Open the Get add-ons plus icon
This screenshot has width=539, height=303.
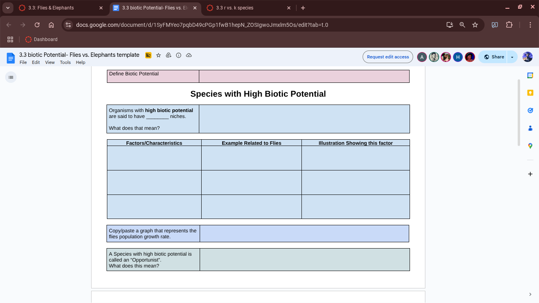tap(530, 174)
